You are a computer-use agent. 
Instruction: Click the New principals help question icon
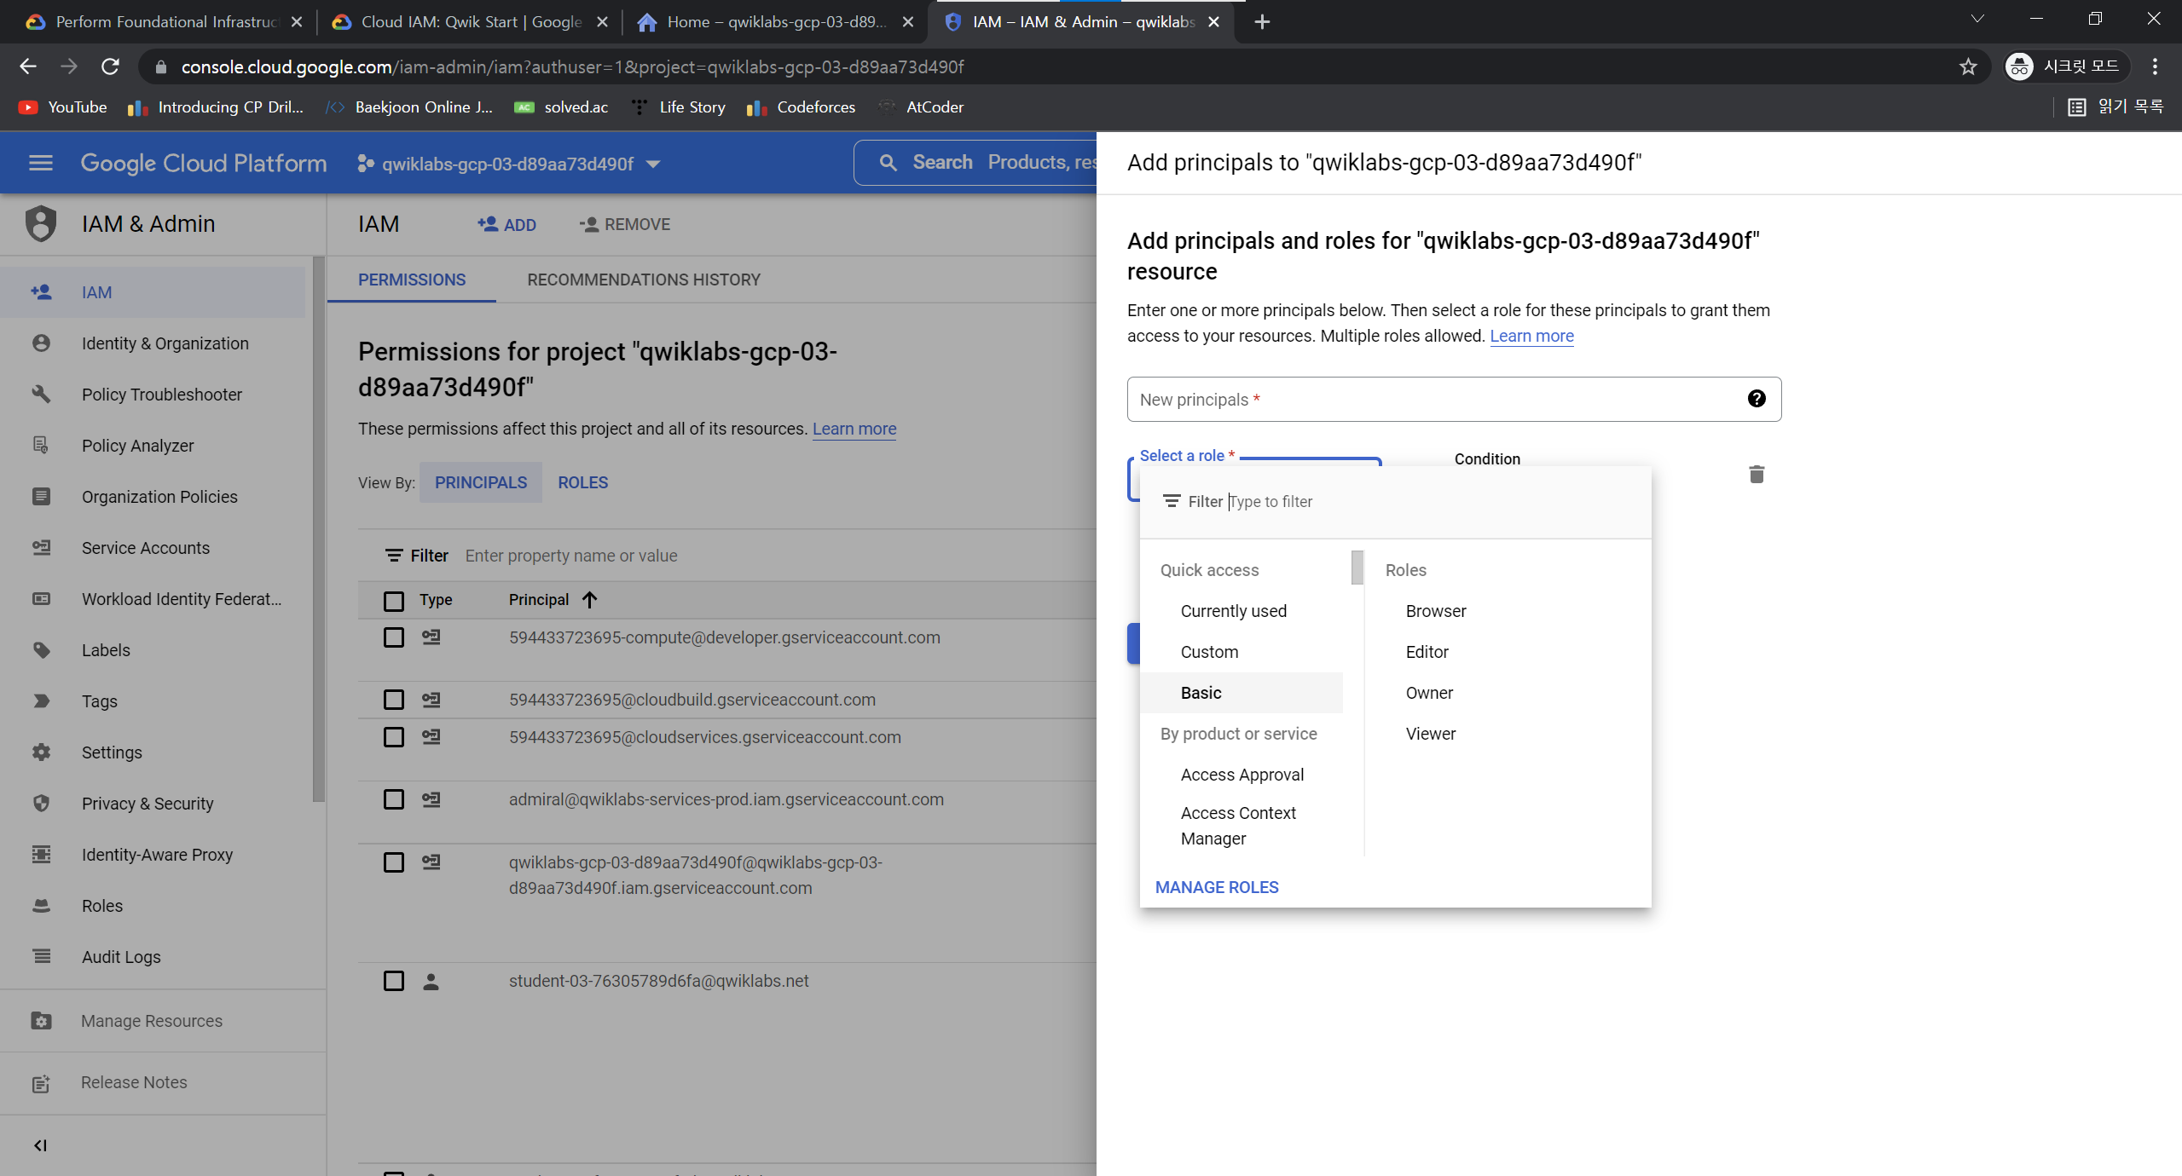coord(1756,399)
